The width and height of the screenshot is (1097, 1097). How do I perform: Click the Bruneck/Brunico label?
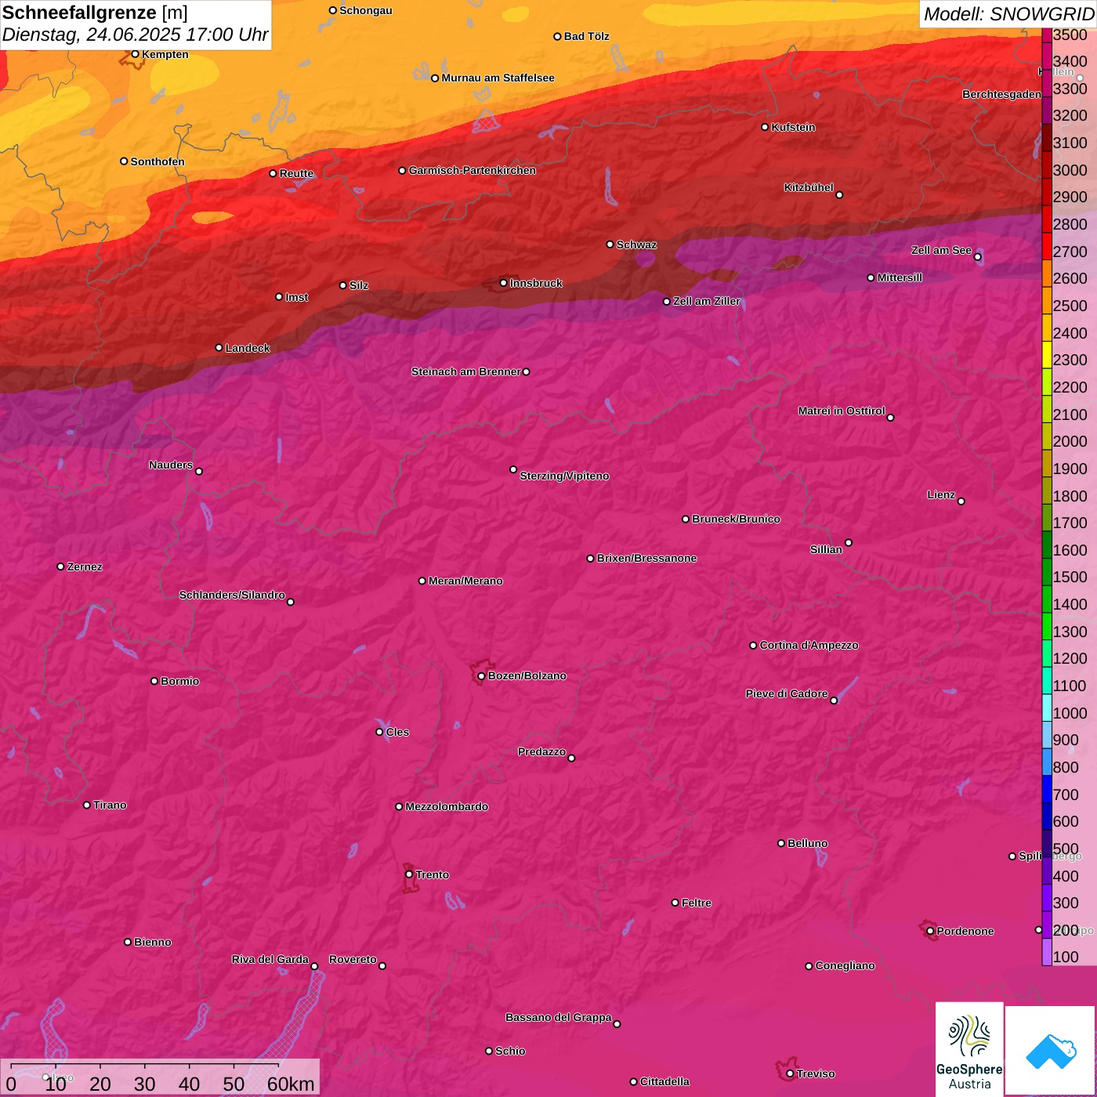(x=736, y=519)
